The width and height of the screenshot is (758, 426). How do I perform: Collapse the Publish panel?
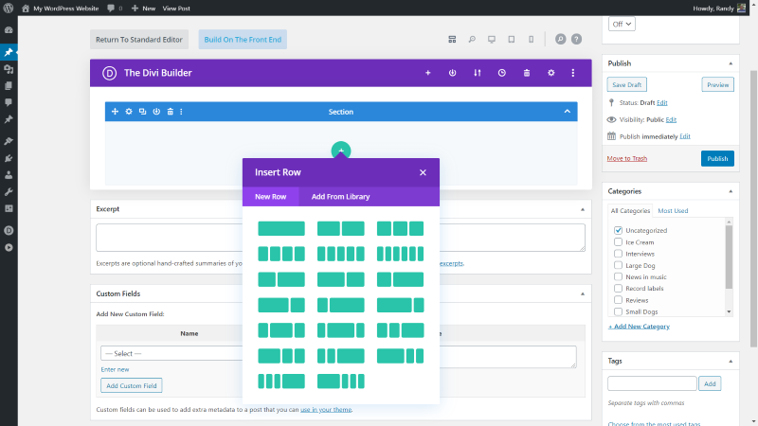tap(731, 63)
